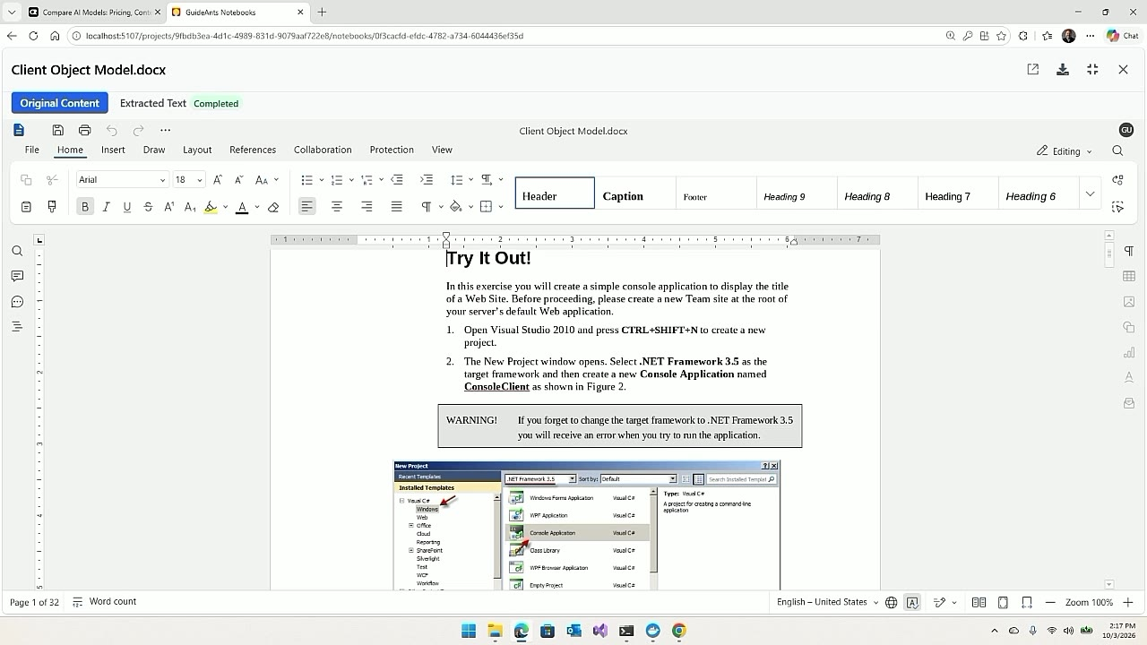Set Align left paragraph alignment
Image resolution: width=1147 pixels, height=645 pixels.
[x=306, y=207]
